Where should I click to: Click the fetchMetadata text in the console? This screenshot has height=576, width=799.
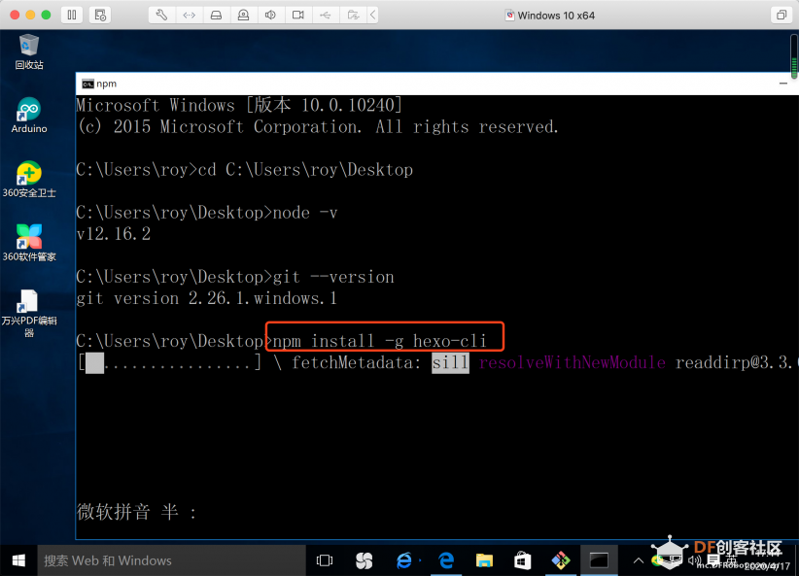(356, 362)
